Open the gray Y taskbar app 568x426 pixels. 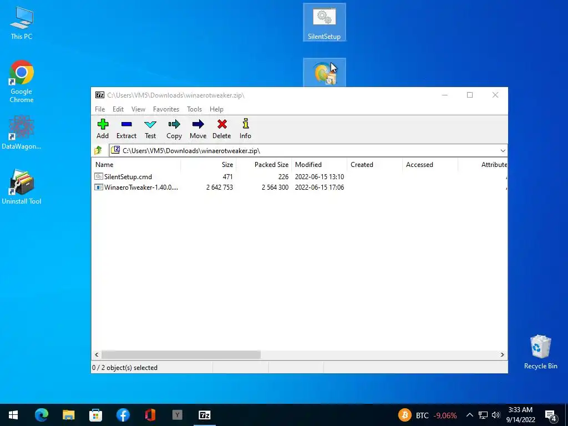point(177,415)
